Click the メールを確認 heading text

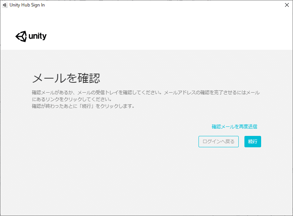pos(66,78)
